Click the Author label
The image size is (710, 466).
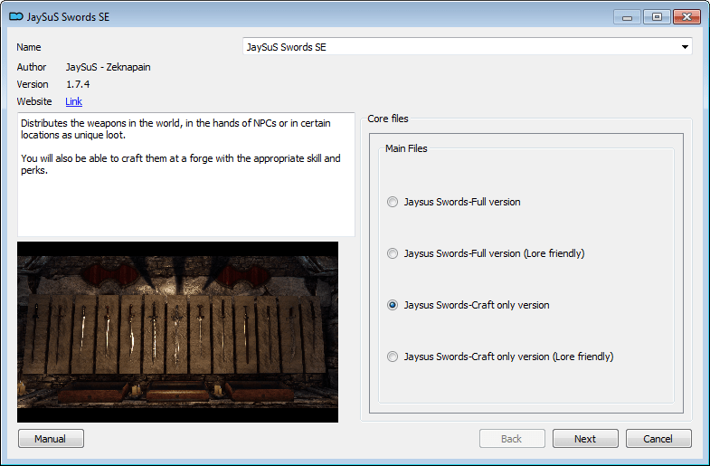pos(32,67)
